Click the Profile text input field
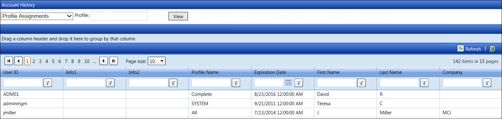 (x=119, y=16)
